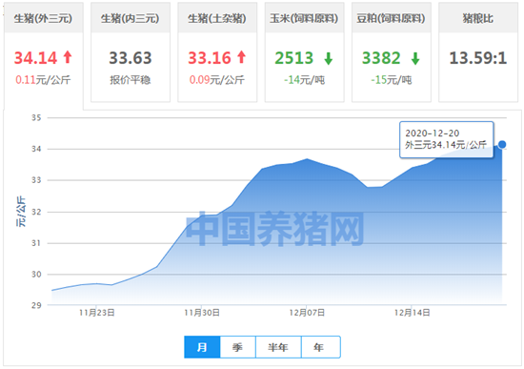Click the red up arrow beside 33.16

coord(242,57)
